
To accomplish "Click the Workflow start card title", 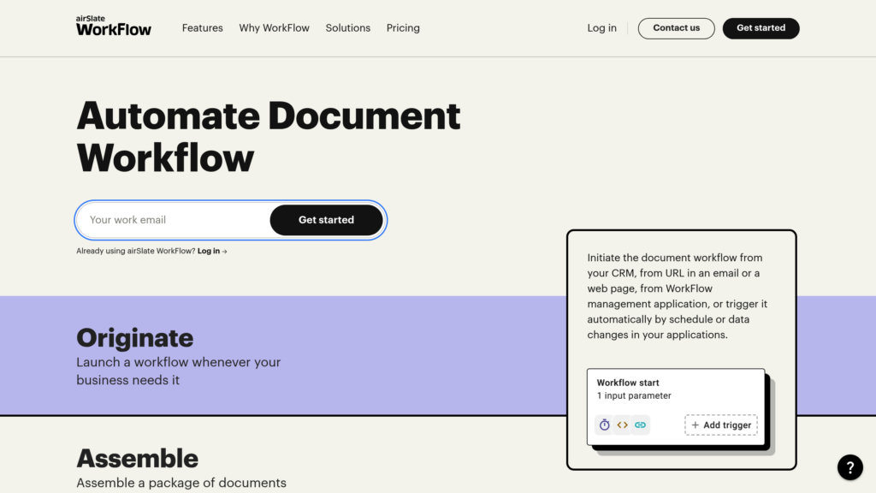I will 627,383.
